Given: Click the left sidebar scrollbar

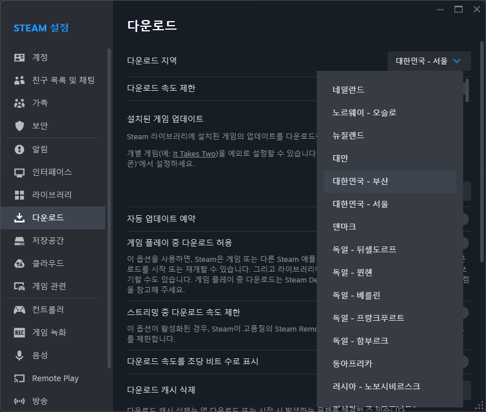Looking at the screenshot, I should (x=109, y=208).
